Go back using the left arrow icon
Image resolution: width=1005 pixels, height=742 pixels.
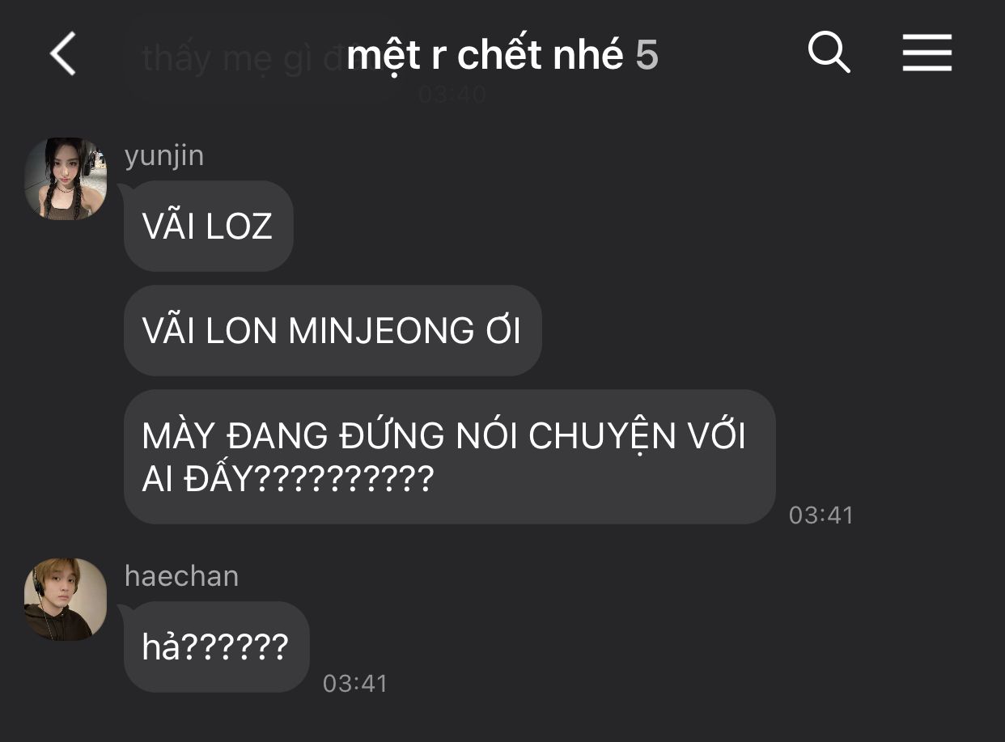click(63, 54)
